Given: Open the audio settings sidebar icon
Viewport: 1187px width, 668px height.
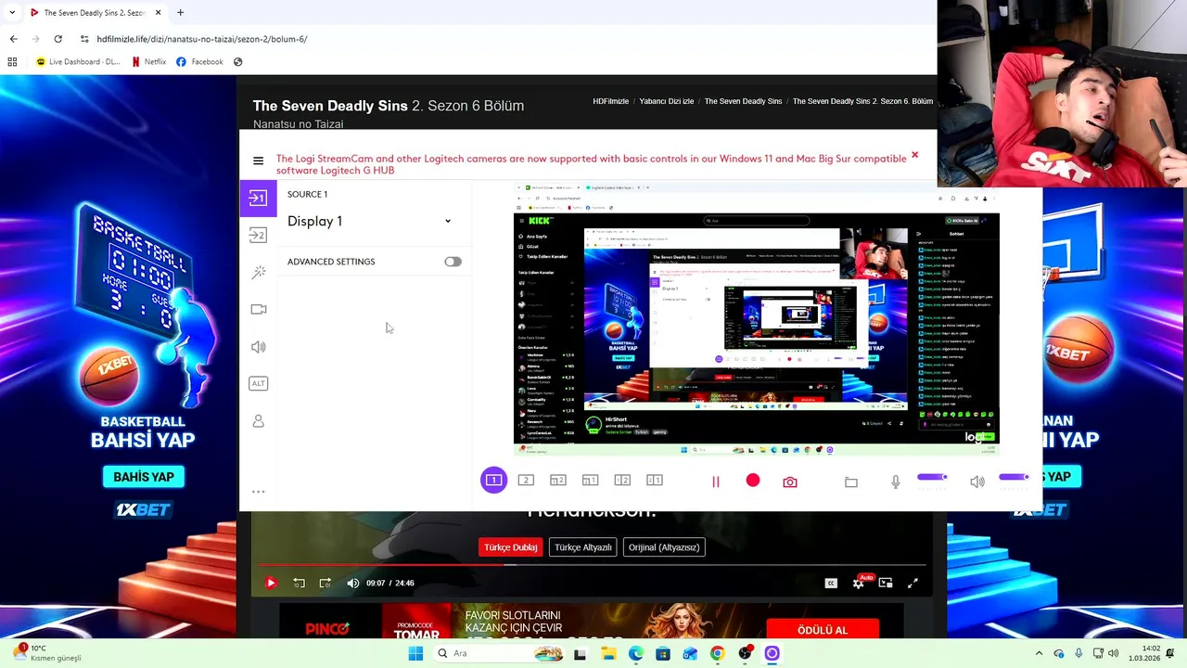Looking at the screenshot, I should coord(258,347).
